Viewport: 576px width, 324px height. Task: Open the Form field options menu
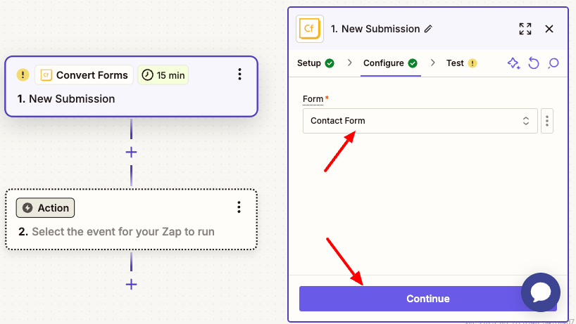coord(548,121)
